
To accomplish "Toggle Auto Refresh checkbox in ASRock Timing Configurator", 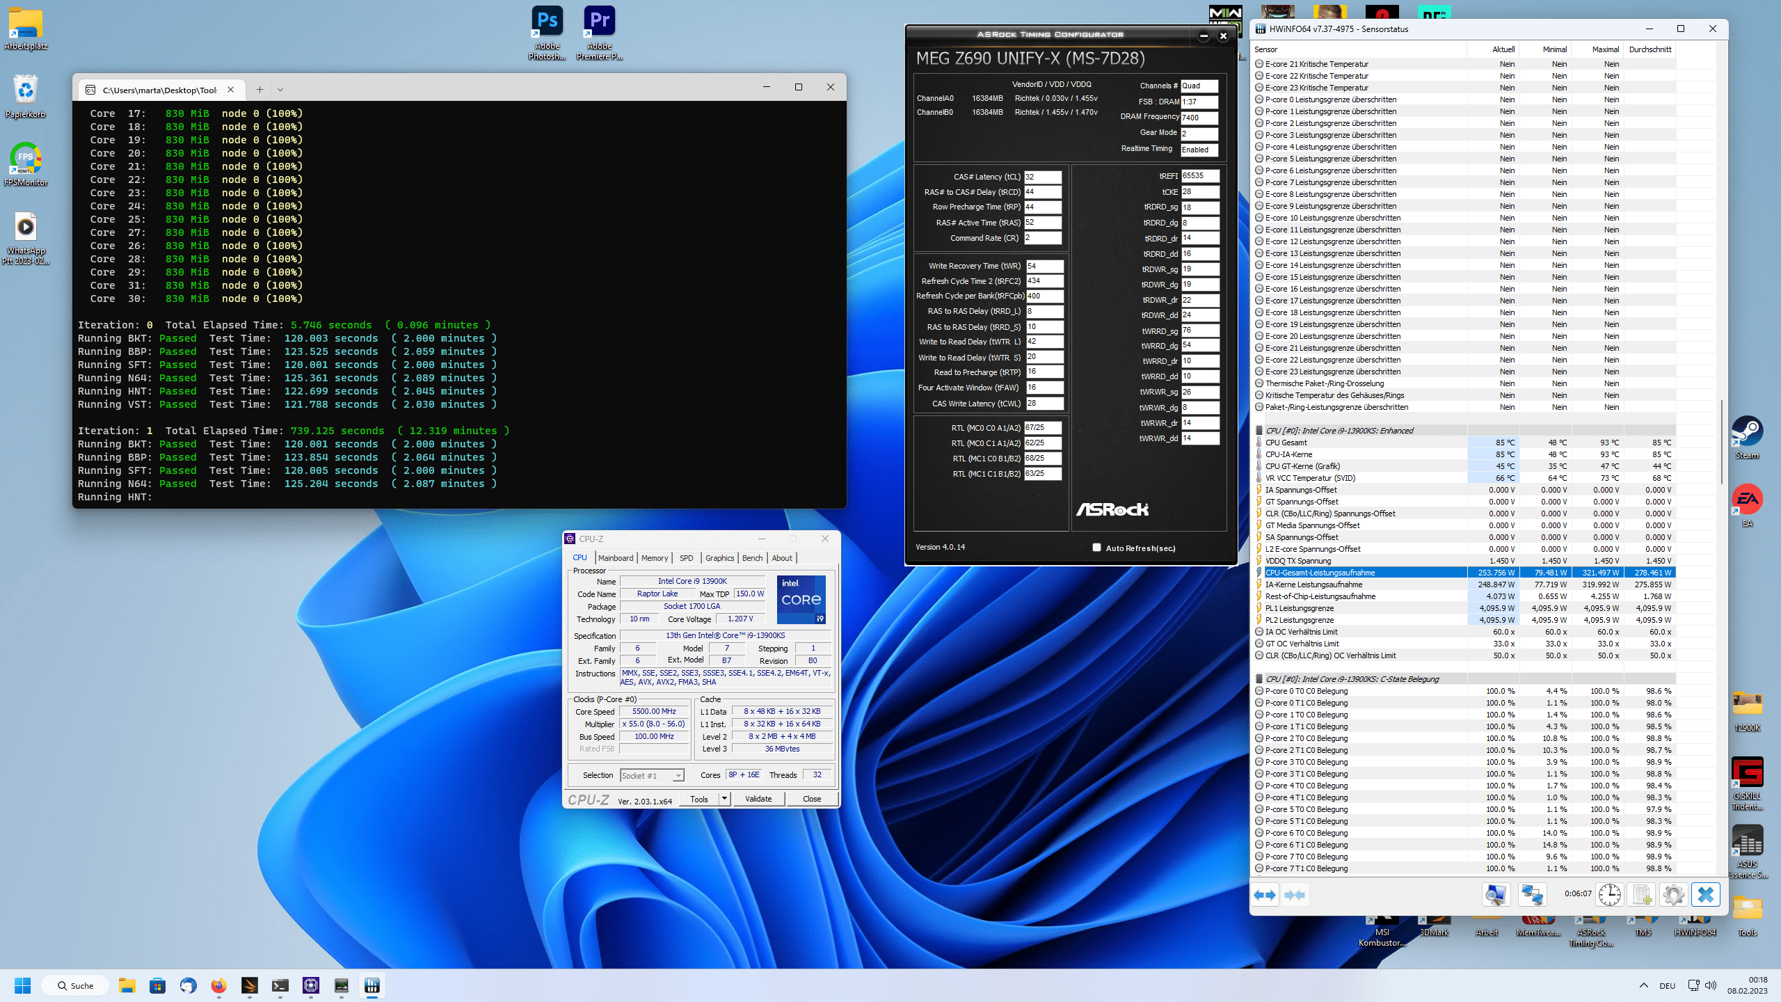I will [x=1096, y=548].
